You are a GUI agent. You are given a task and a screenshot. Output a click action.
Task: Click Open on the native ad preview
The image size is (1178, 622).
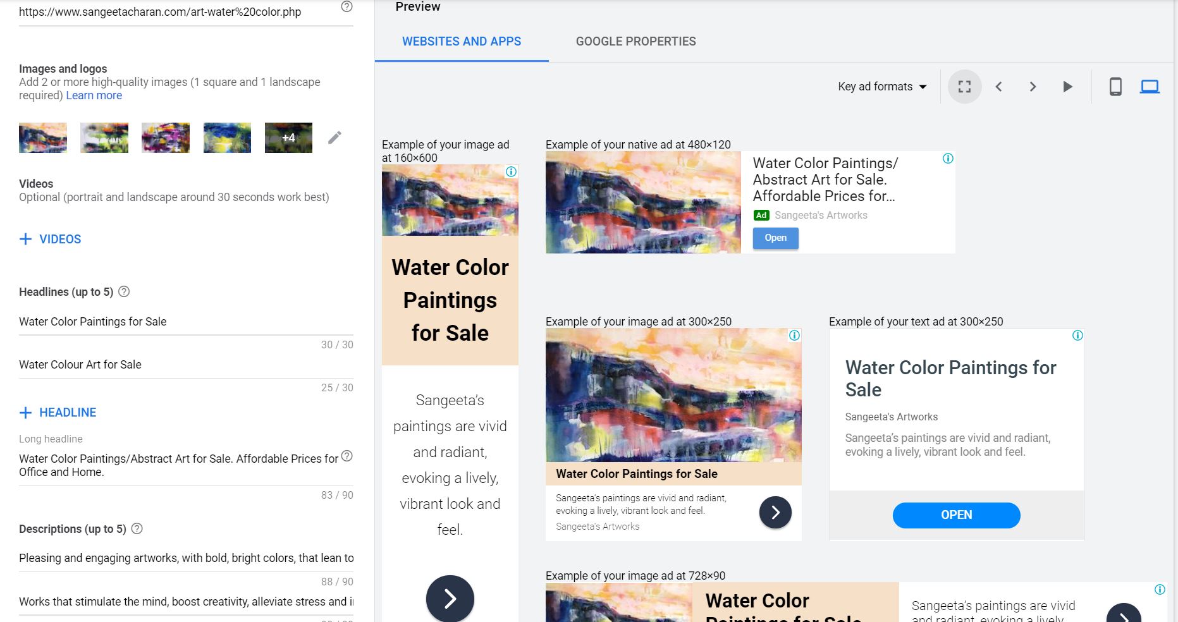click(775, 238)
